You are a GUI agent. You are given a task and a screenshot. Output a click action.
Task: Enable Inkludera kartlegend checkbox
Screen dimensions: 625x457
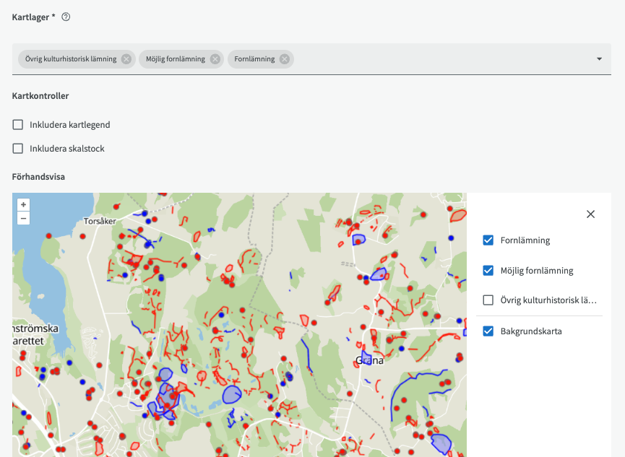[x=18, y=125]
